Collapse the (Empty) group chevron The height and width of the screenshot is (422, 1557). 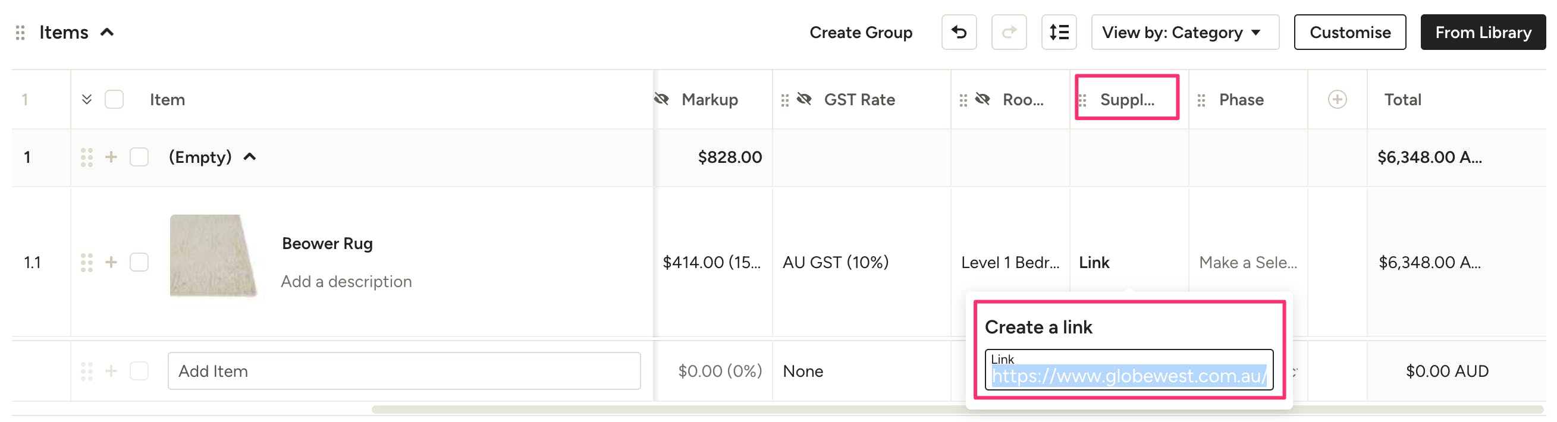point(250,158)
